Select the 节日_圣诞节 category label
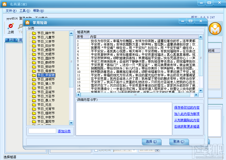226x160 pixels. [46, 92]
